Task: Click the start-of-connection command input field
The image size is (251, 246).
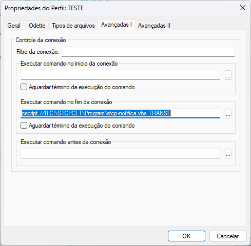Action: [120, 75]
